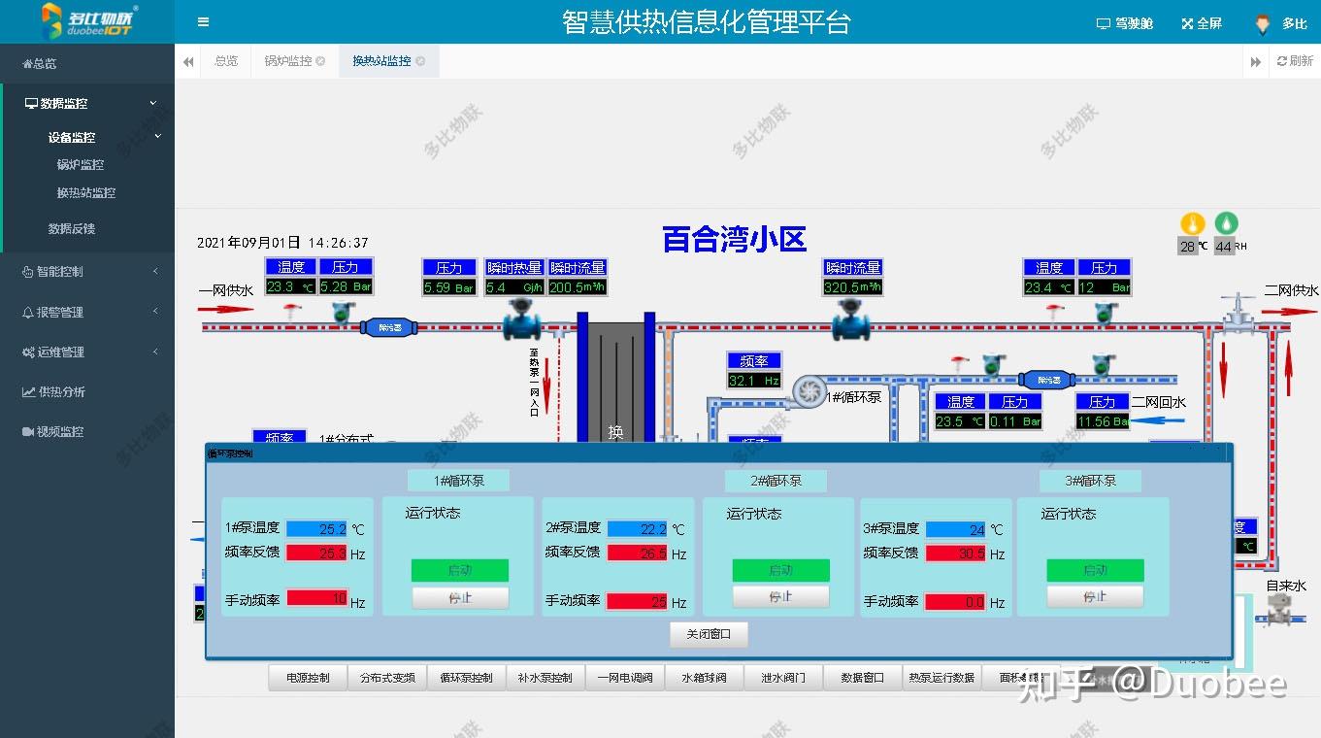Open the 多比 user avatar menu
The height and width of the screenshot is (738, 1321).
tap(1281, 23)
